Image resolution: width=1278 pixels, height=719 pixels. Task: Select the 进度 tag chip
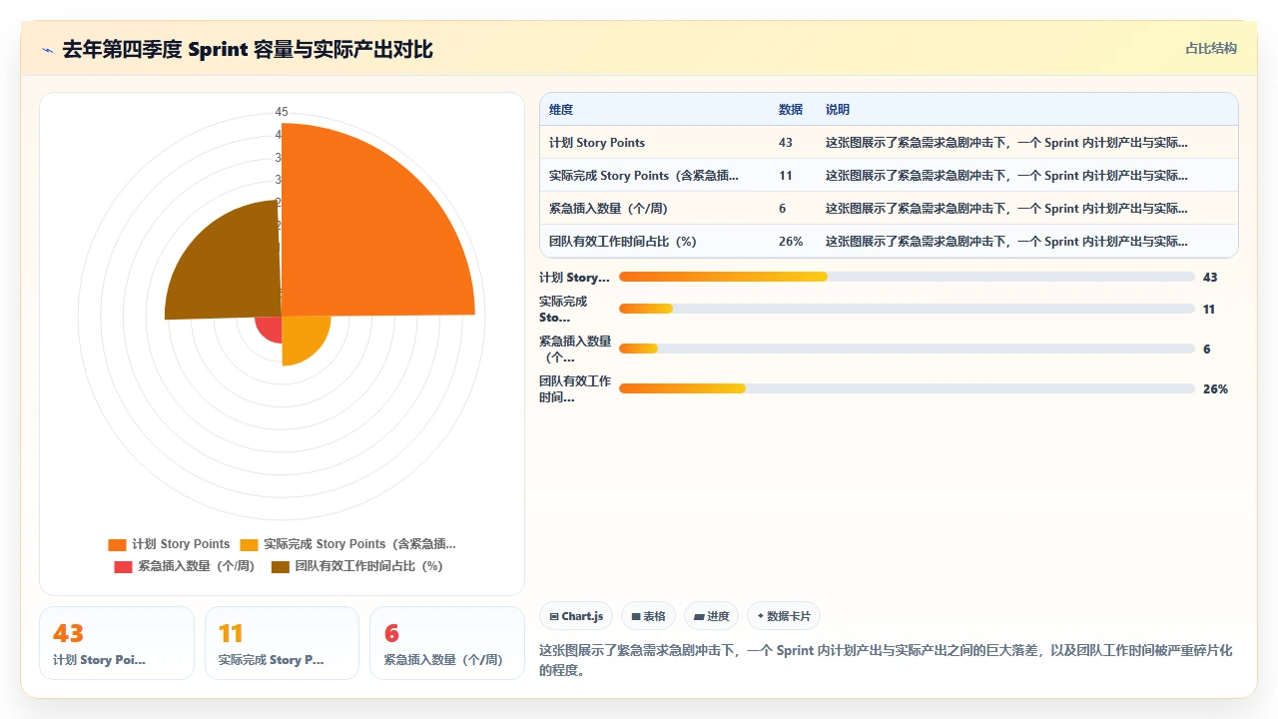coord(711,616)
